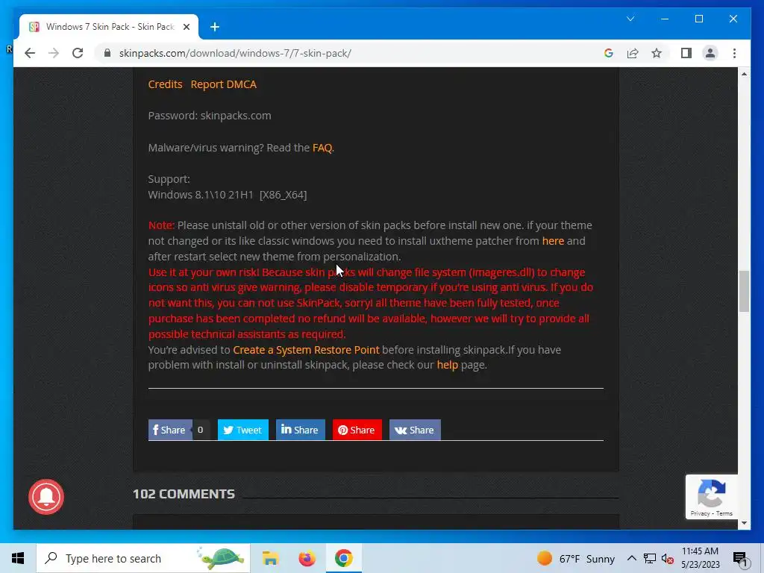Open the Report DMCA link
764x573 pixels.
(223, 84)
